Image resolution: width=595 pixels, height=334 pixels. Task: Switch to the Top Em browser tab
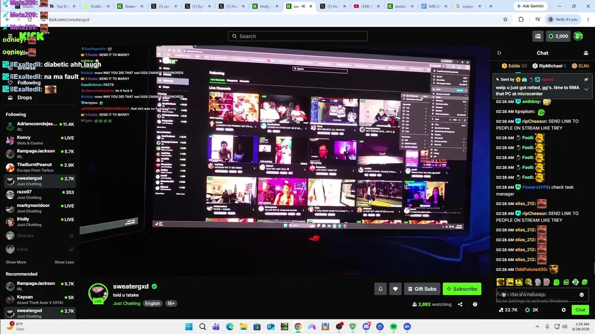tap(63, 6)
